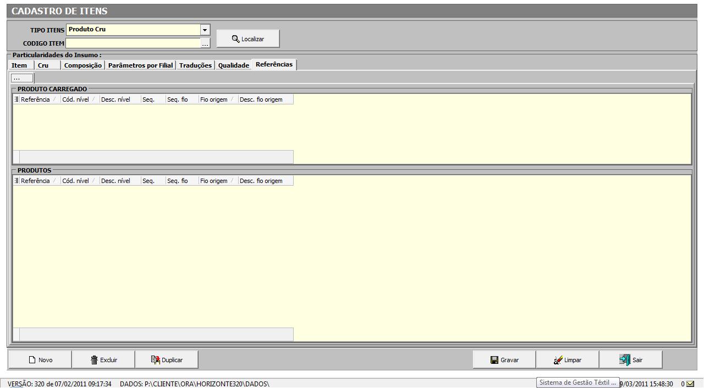Click into the Codigo Item field
This screenshot has height=388, width=704.
(x=132, y=43)
